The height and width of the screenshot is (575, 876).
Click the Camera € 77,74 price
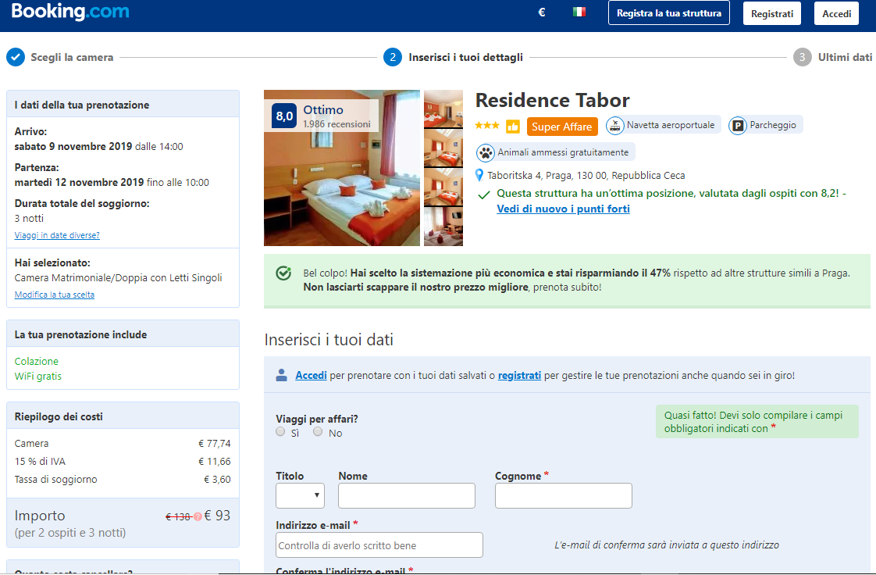pos(215,444)
